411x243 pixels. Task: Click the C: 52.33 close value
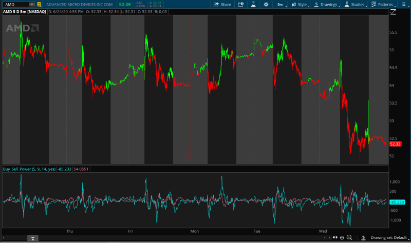145,12
